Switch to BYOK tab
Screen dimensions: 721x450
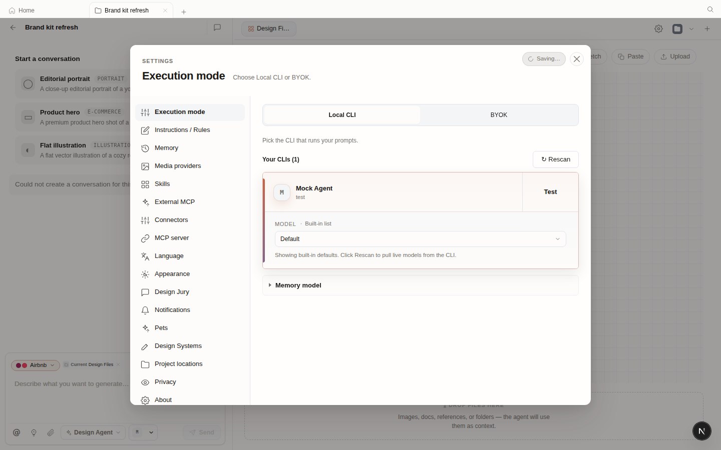click(499, 115)
